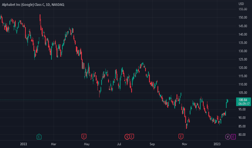Screen dimensions: 252x148
Task: Click the Sep label on time axis
Action: click(152, 144)
